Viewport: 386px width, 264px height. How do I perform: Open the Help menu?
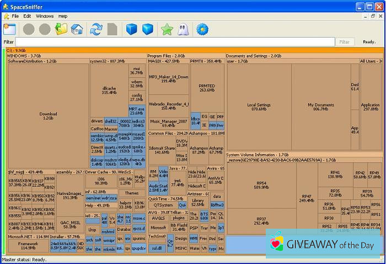tap(63, 16)
